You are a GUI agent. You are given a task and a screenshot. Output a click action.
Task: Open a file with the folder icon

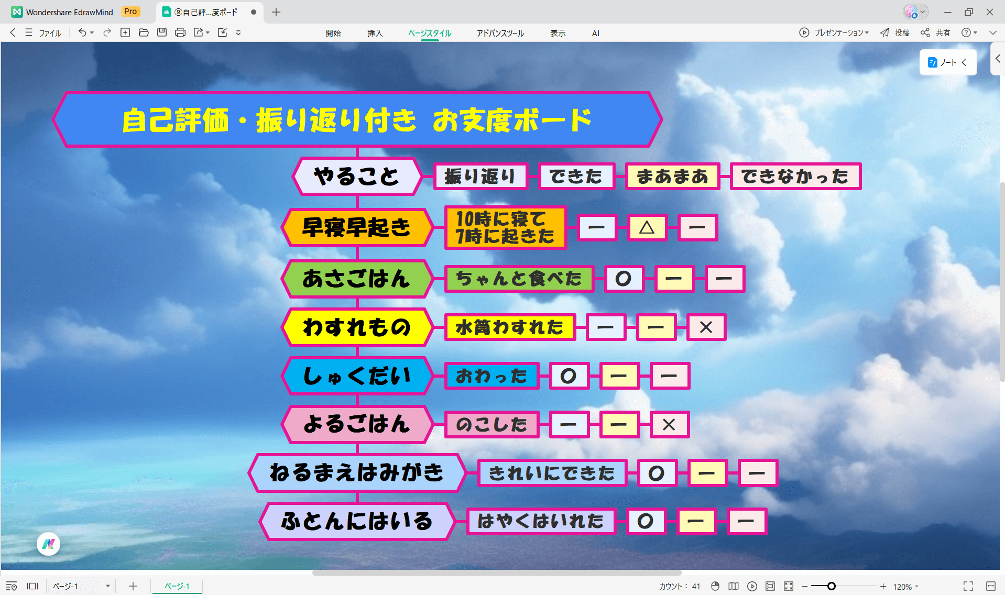pos(144,32)
